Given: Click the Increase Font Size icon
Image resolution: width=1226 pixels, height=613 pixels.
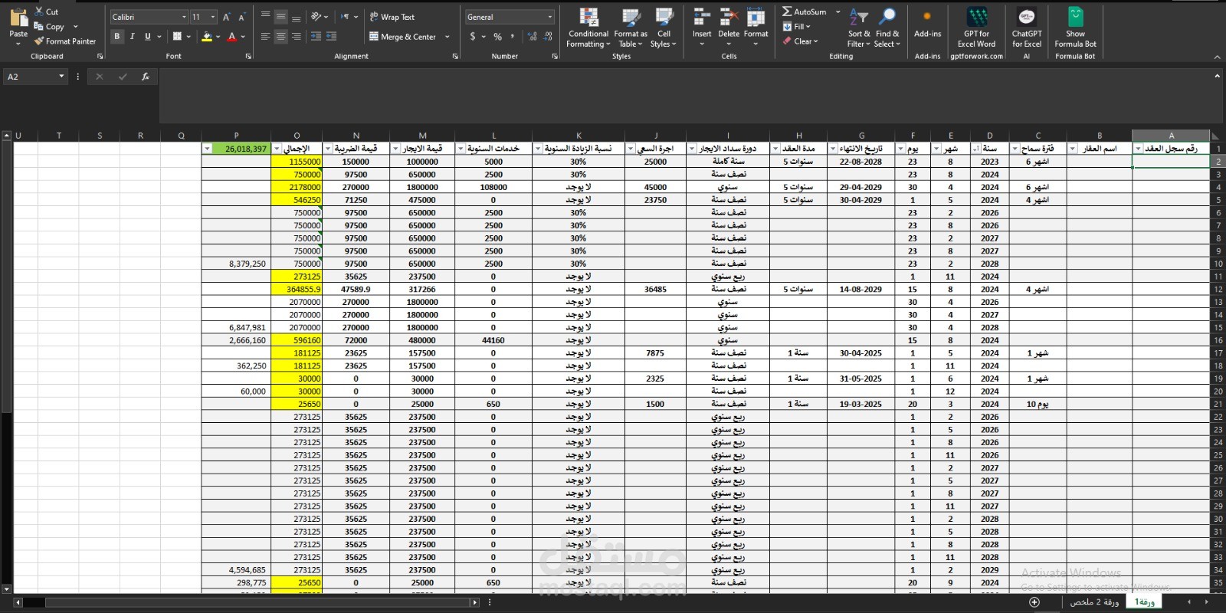Looking at the screenshot, I should 226,17.
